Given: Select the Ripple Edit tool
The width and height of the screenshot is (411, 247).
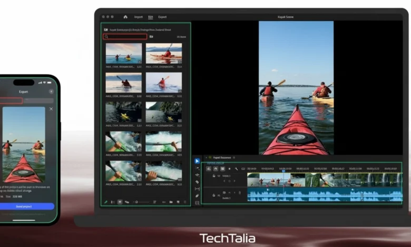Looking at the screenshot, I should coord(197,174).
